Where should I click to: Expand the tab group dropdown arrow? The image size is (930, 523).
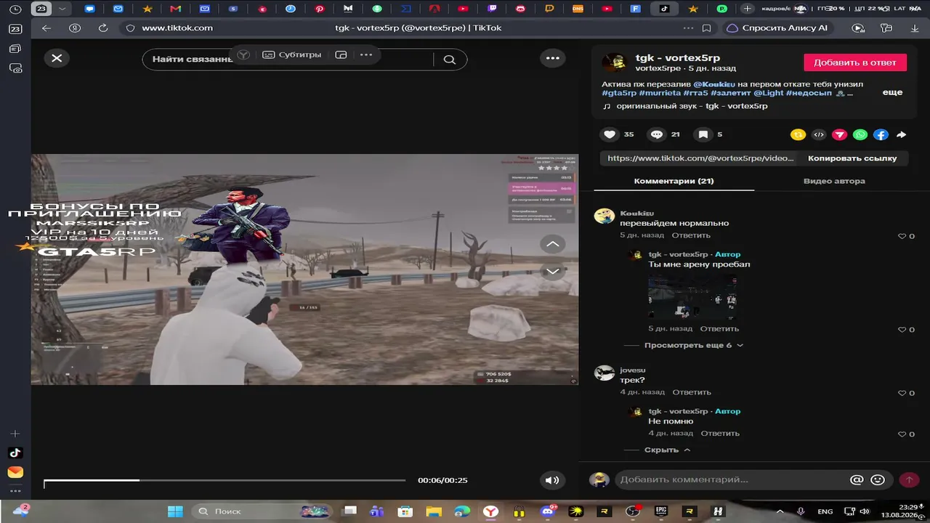point(62,9)
